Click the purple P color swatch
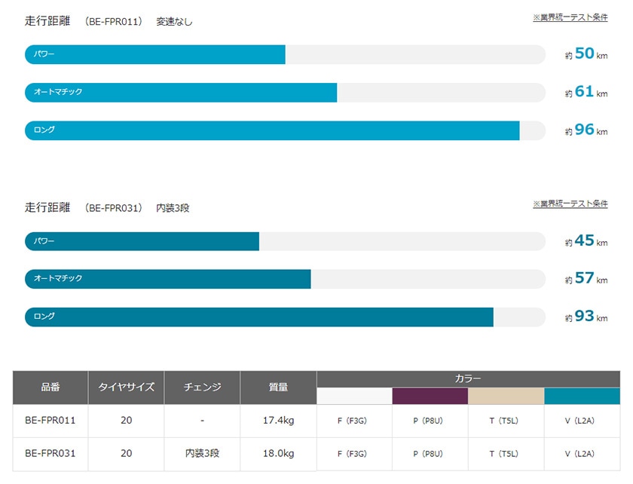The image size is (633, 484). [x=430, y=396]
